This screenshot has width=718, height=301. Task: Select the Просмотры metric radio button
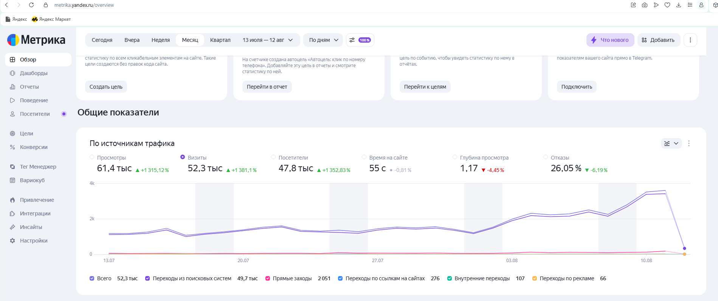point(92,157)
